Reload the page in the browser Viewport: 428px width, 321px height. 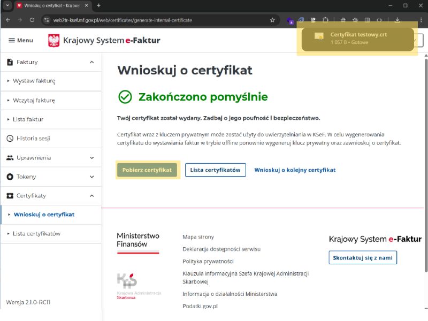[x=32, y=20]
